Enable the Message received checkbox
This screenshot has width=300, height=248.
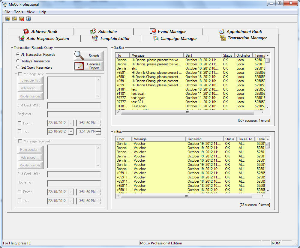pos(20,141)
